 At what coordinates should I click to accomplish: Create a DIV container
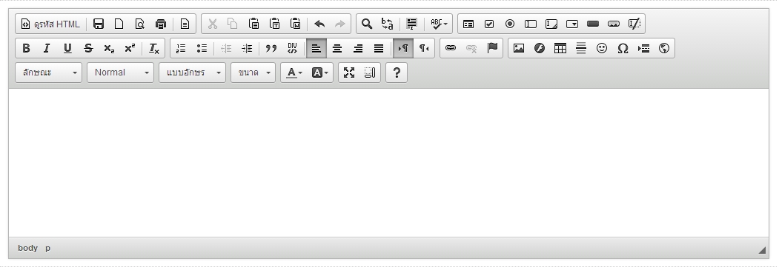pos(291,48)
